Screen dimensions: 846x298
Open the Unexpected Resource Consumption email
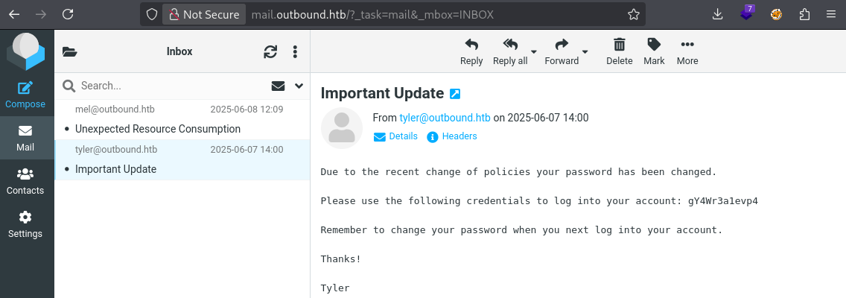point(158,129)
